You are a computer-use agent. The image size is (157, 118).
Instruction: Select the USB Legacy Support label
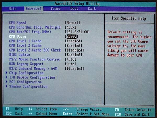[x=26, y=64]
